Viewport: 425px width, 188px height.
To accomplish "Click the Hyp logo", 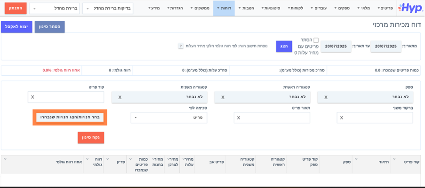I will pos(410,8).
